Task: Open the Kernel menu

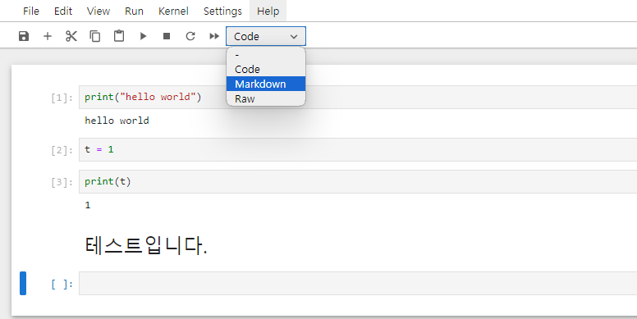Action: 173,11
